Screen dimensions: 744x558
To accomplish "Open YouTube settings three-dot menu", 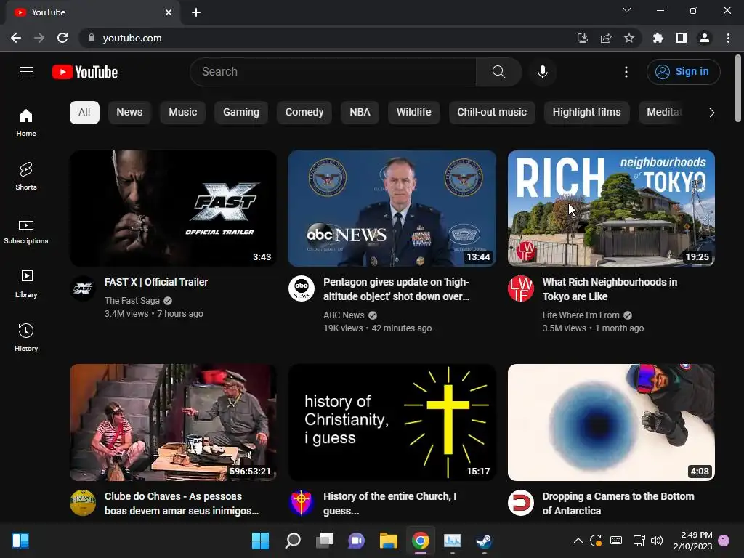I will 626,72.
